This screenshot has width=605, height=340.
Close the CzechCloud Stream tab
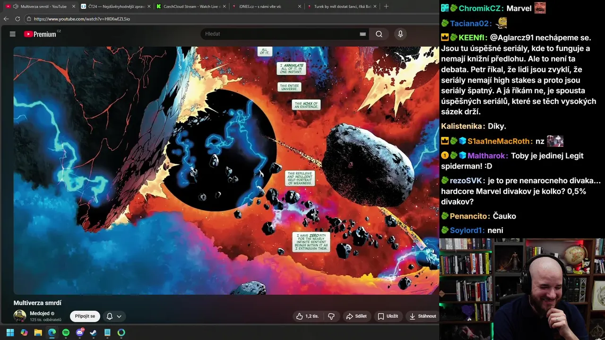[x=225, y=7]
